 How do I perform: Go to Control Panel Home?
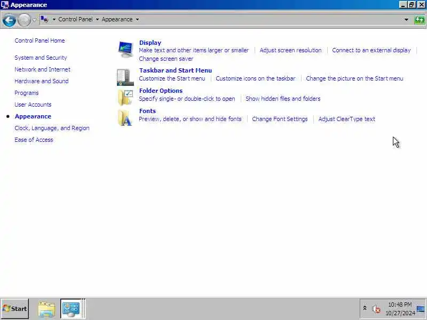click(39, 41)
